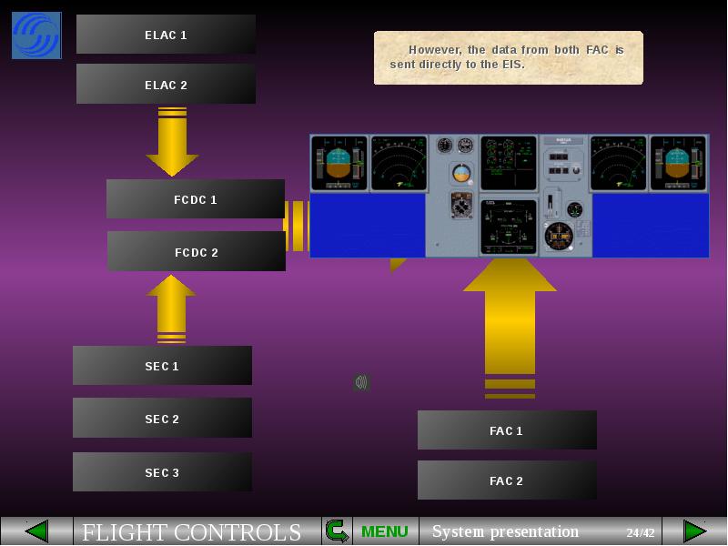This screenshot has width=728, height=546.
Task: Click the blue airline logo icon
Action: [36, 35]
